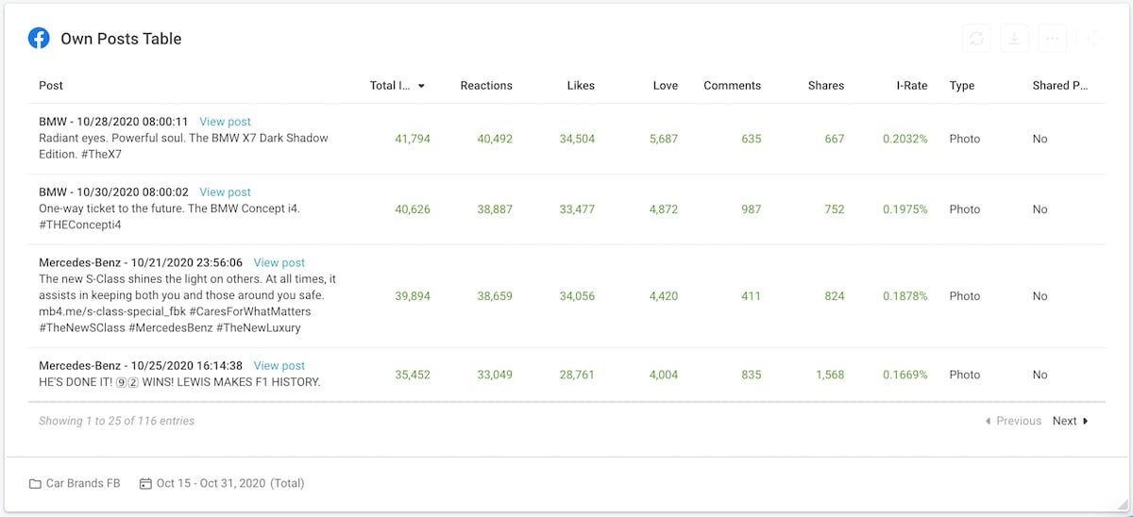
Task: Click the new S-Class post description
Action: pos(187,304)
